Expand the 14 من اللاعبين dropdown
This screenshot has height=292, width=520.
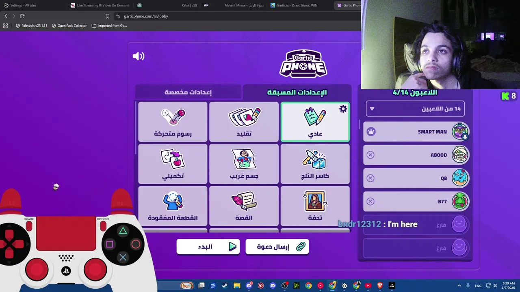(415, 109)
